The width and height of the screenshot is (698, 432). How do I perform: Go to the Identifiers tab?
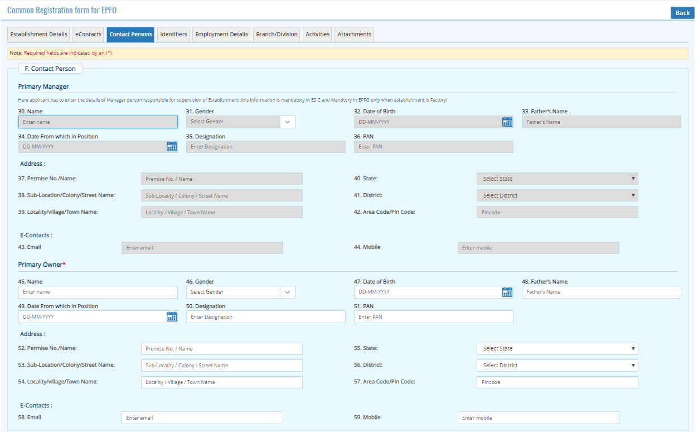[x=173, y=35]
